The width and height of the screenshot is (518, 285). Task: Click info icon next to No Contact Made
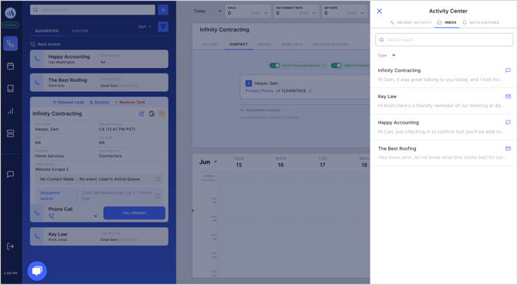pos(158,179)
